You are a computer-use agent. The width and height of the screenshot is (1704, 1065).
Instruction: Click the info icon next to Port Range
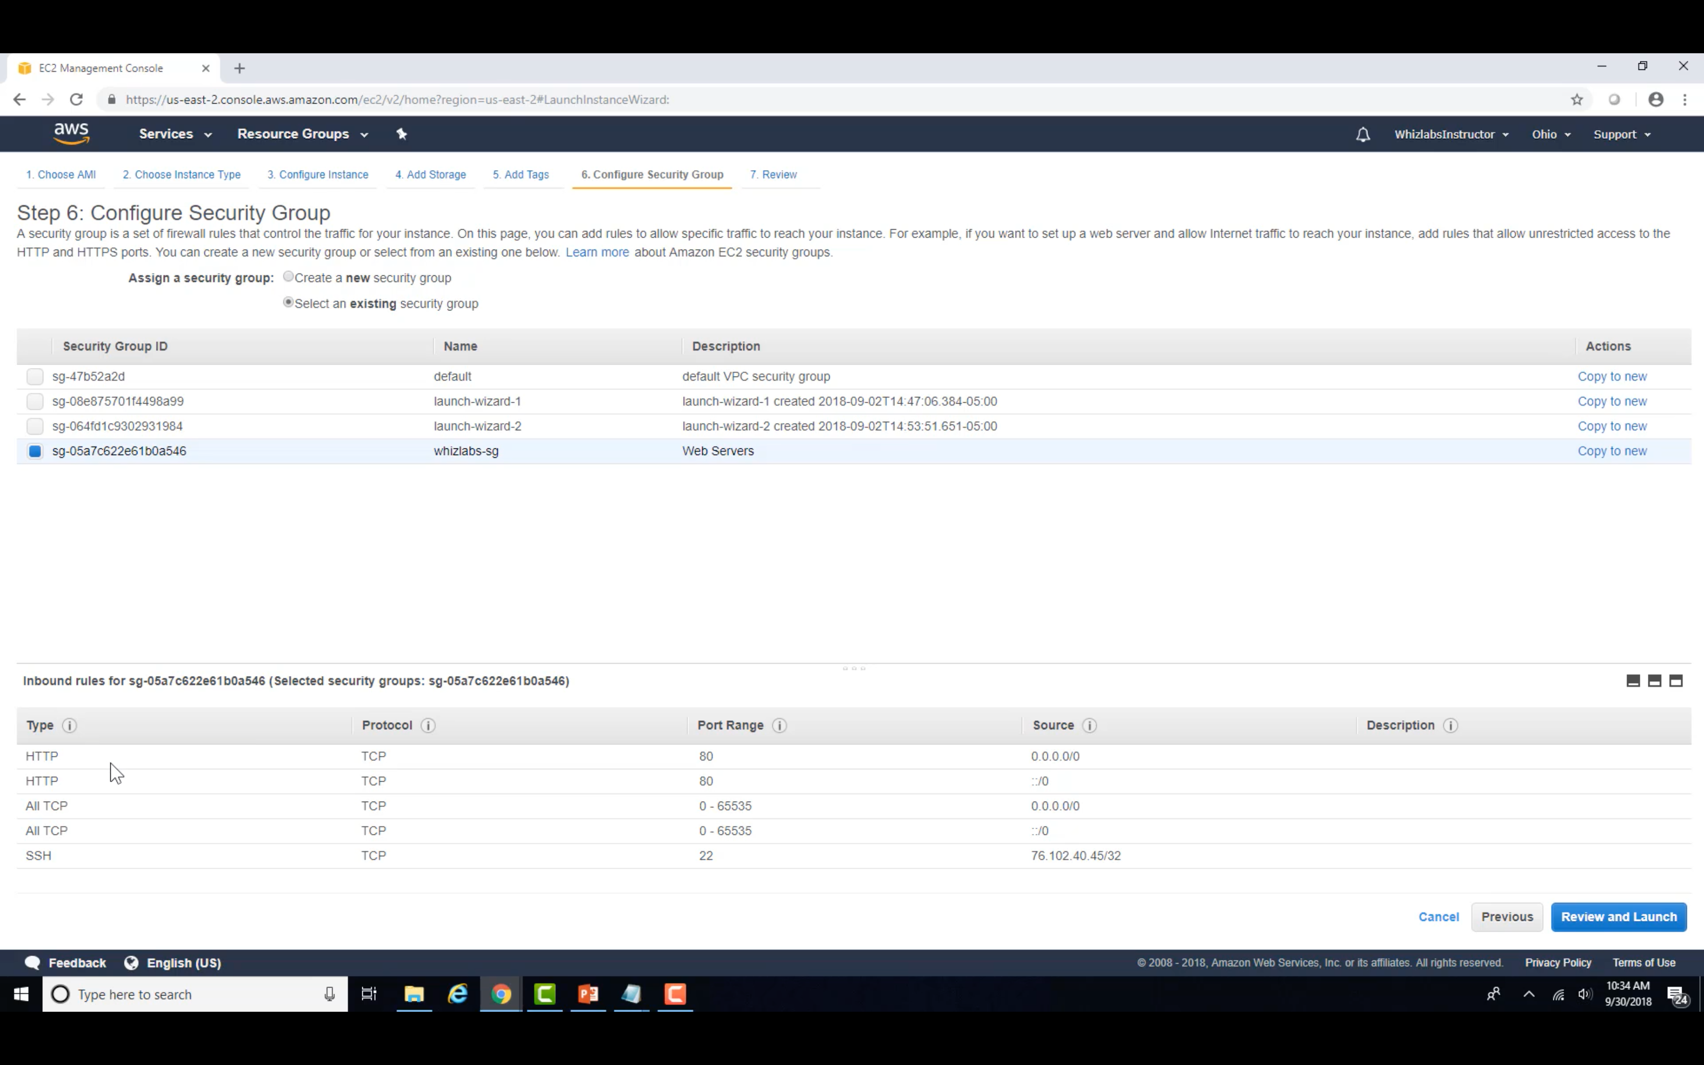[x=779, y=726]
